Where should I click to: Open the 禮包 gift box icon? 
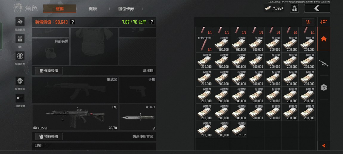click(x=20, y=39)
